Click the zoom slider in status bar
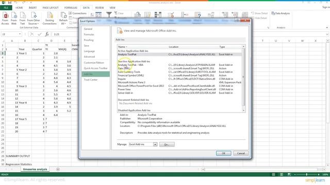Screen dimensions: 330x185 [307, 175]
